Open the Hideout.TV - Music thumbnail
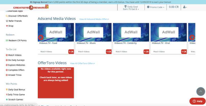 click(x=93, y=32)
